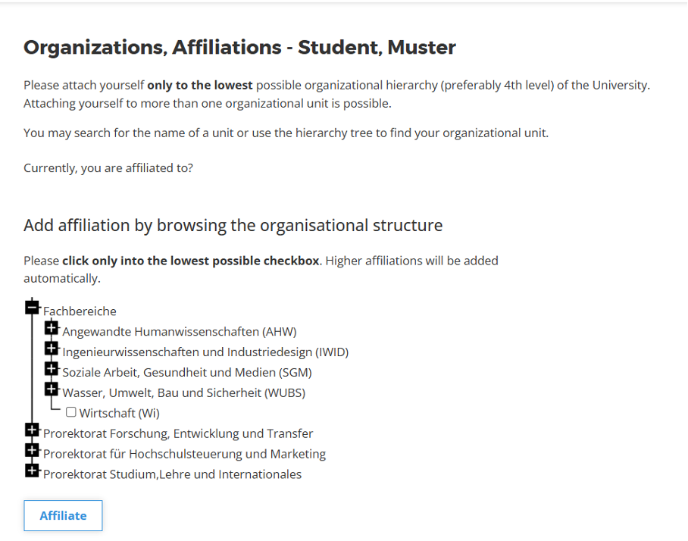Expand Angewandte Humanwissenschaften (AHW) plus icon
This screenshot has width=688, height=541.
pos(52,327)
